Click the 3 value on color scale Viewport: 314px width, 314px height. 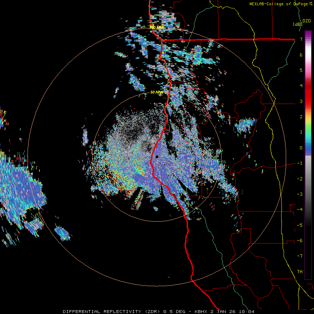pyautogui.click(x=301, y=101)
